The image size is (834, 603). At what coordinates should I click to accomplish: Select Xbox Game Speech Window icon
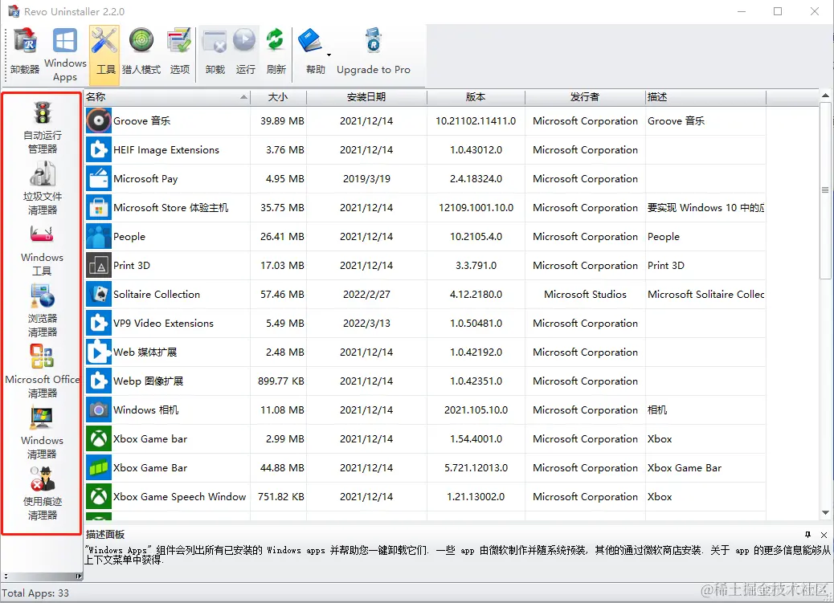pos(99,497)
